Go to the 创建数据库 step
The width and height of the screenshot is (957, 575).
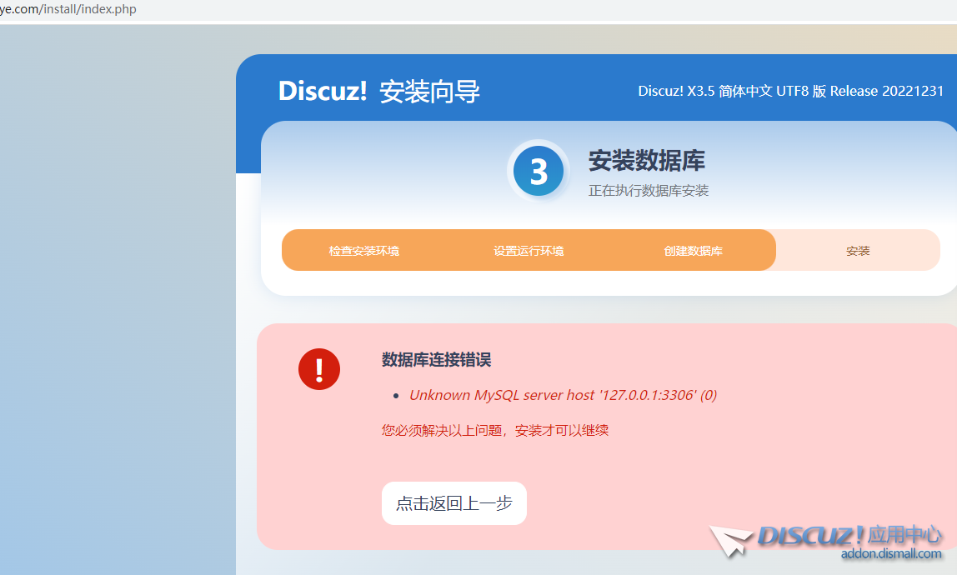click(x=693, y=251)
